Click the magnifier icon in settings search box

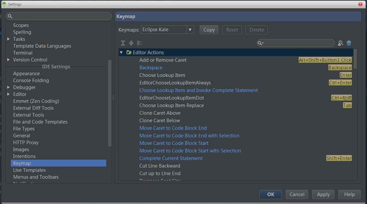(10, 16)
